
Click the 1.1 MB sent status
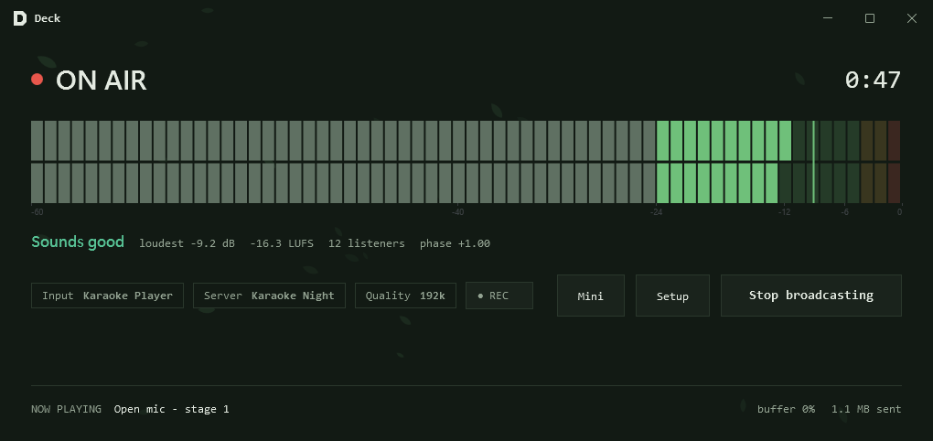(x=866, y=409)
